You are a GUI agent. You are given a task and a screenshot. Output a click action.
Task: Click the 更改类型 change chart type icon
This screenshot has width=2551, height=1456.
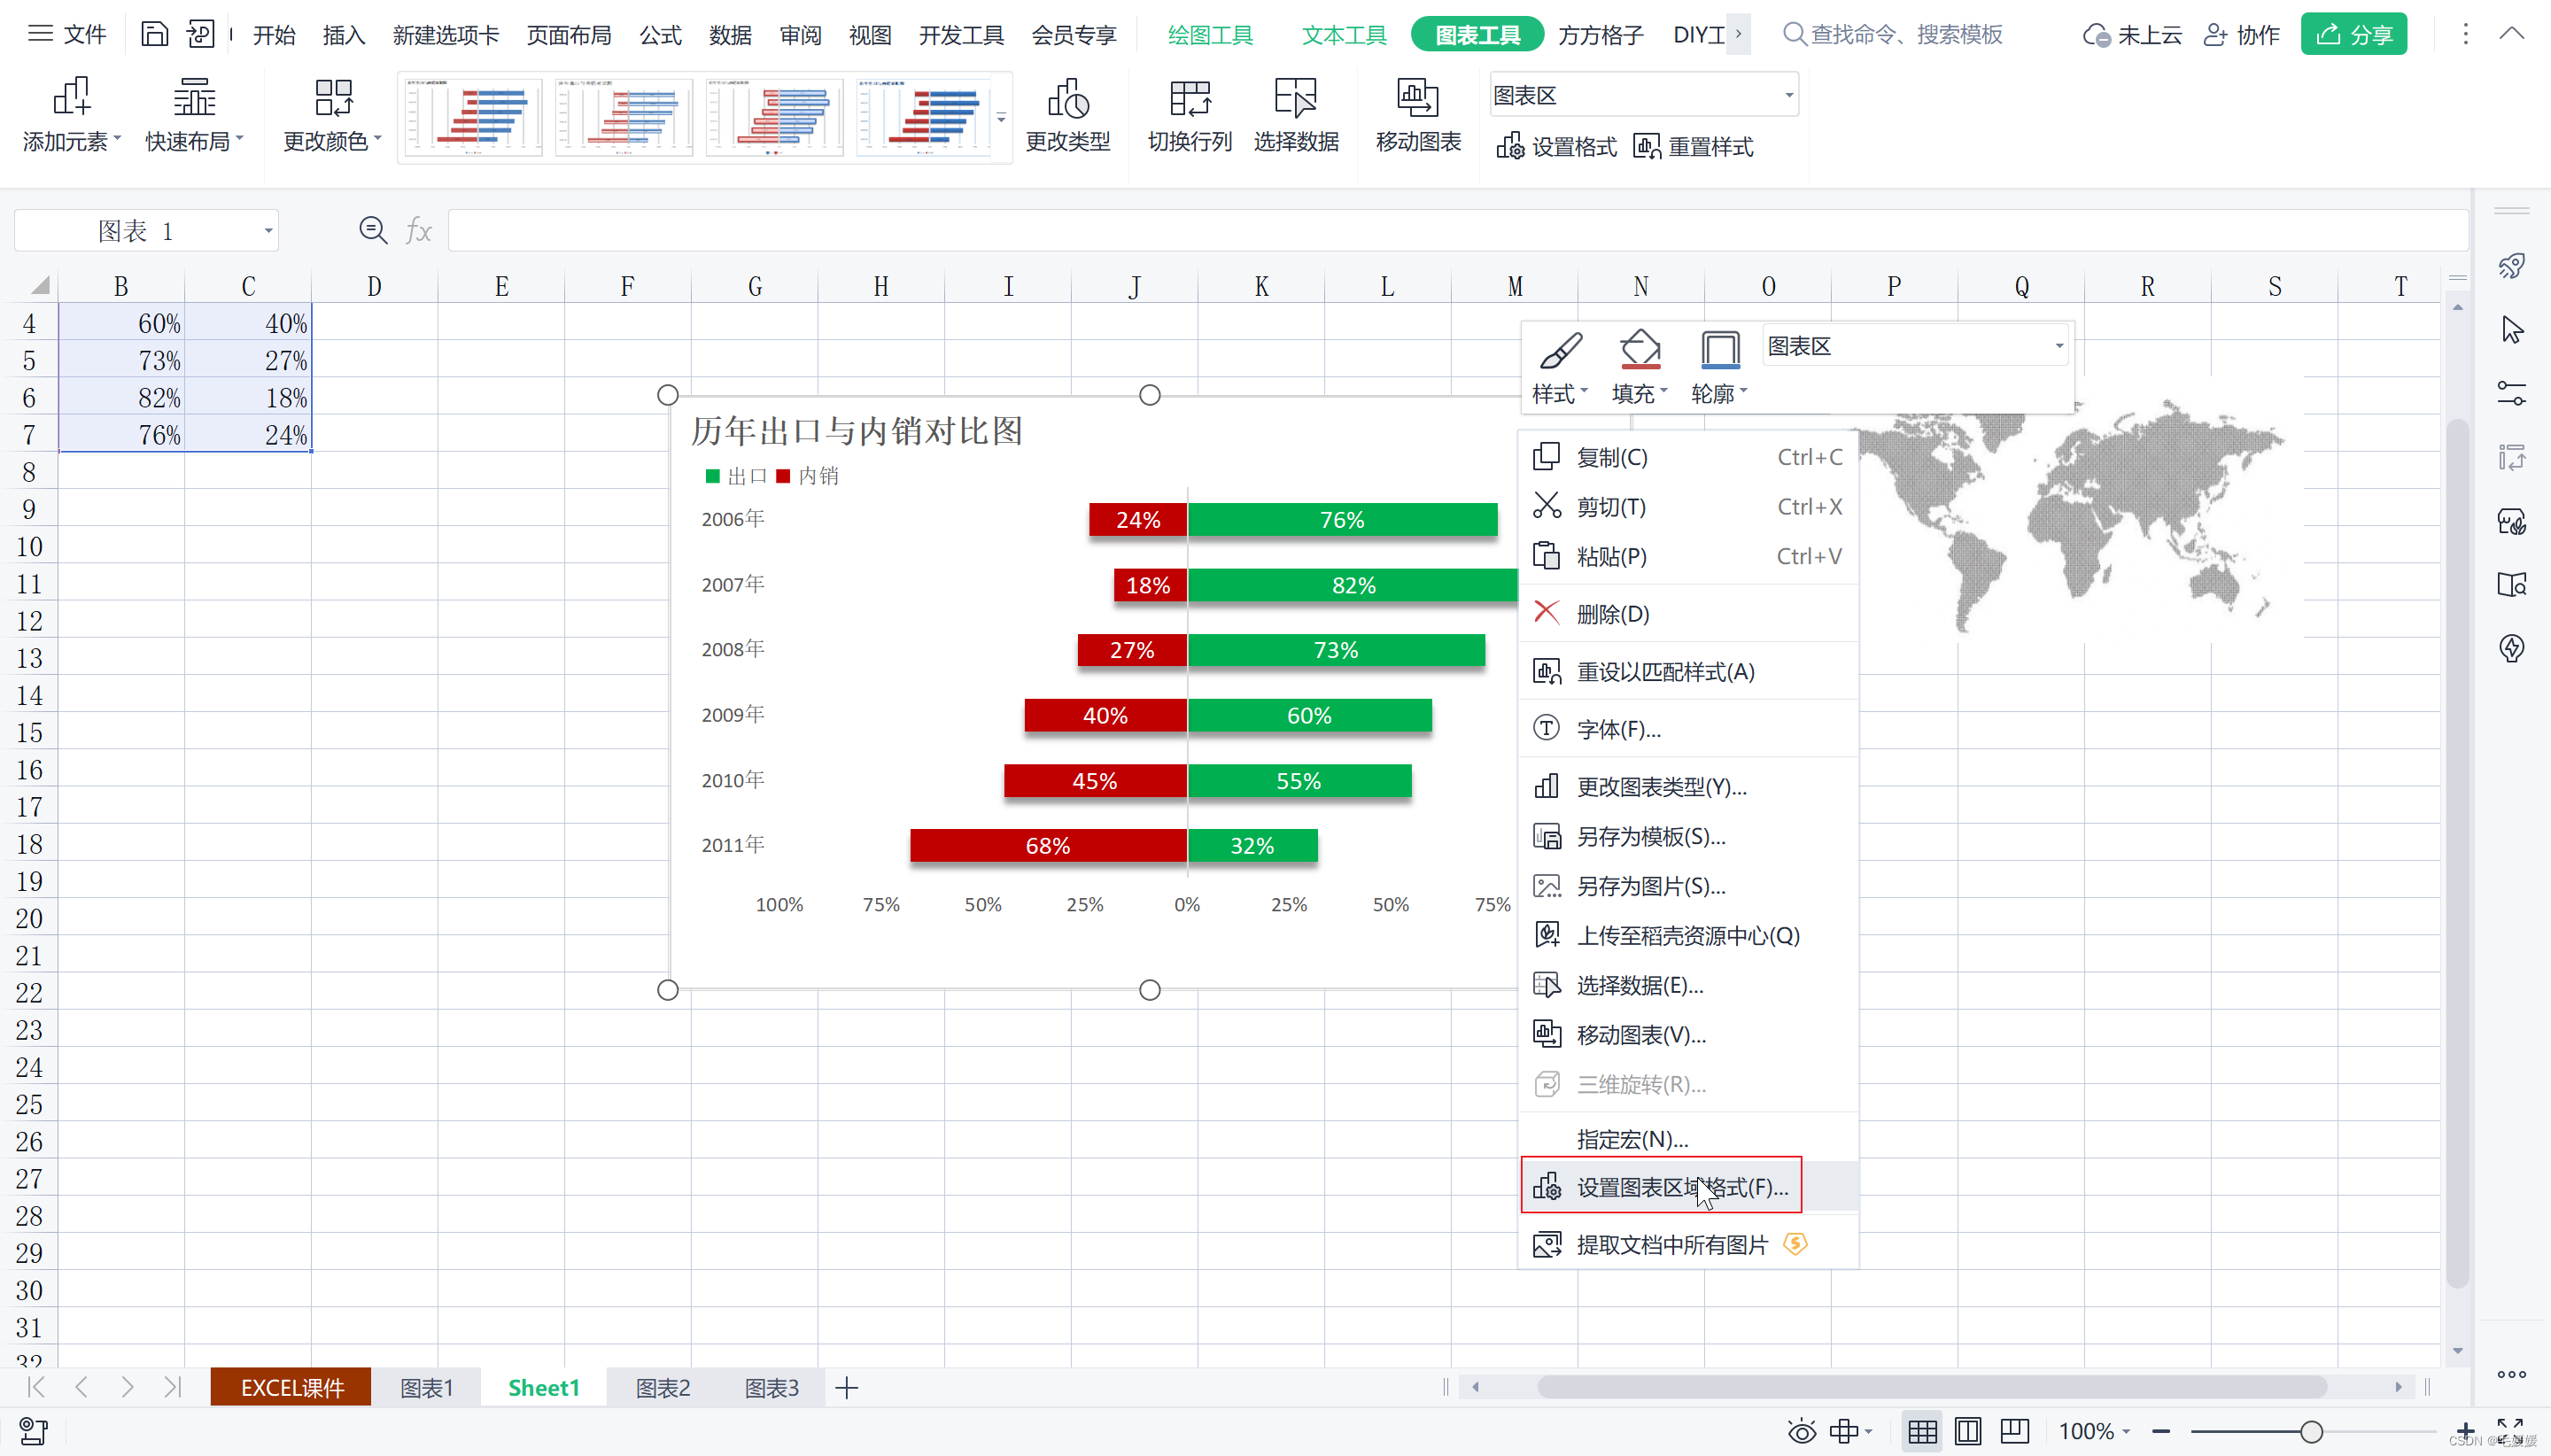click(1068, 98)
